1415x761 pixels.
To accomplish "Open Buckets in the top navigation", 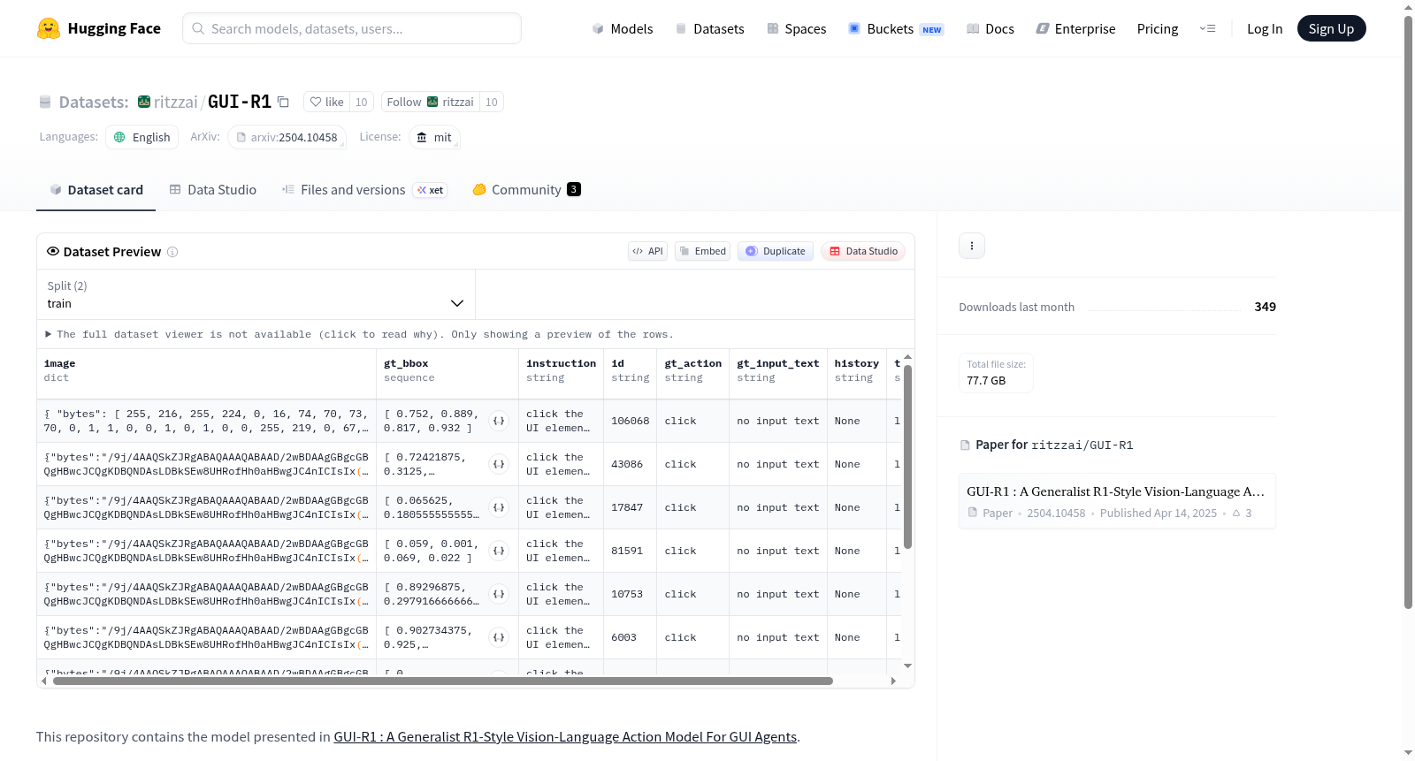I will pos(896,28).
